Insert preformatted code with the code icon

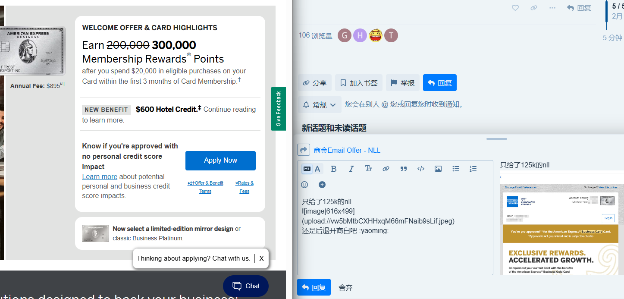pyautogui.click(x=421, y=169)
